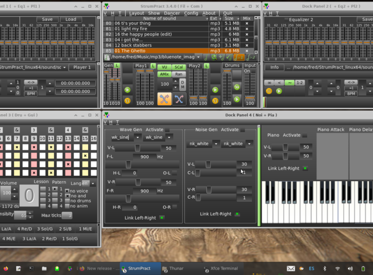The height and width of the screenshot is (275, 373).
Task: Toggle Wave Gen Link Left-Right checkbox
Action: click(x=162, y=218)
